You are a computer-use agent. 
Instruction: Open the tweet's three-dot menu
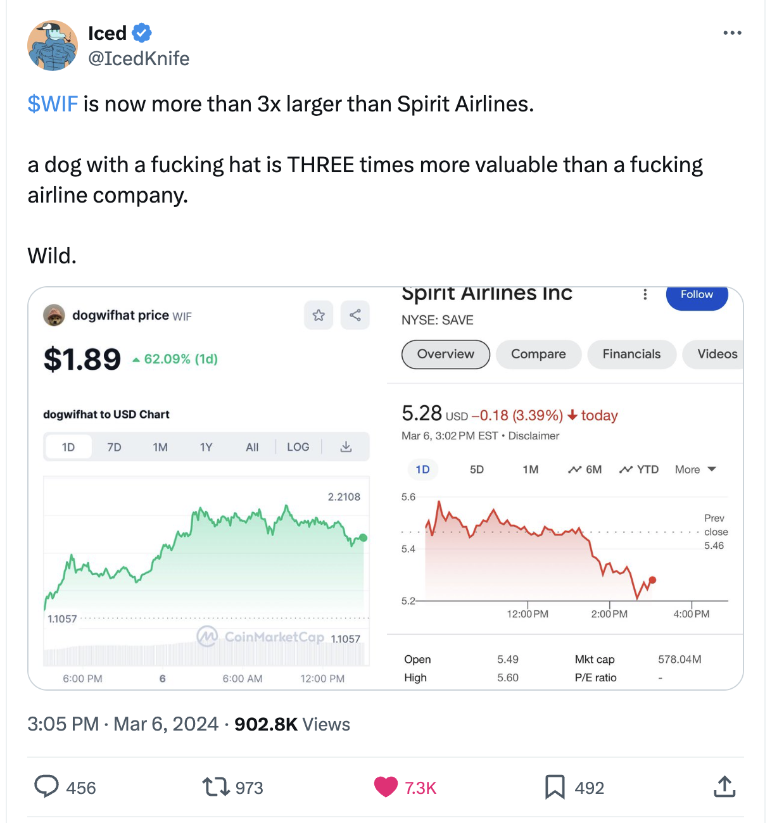(732, 33)
